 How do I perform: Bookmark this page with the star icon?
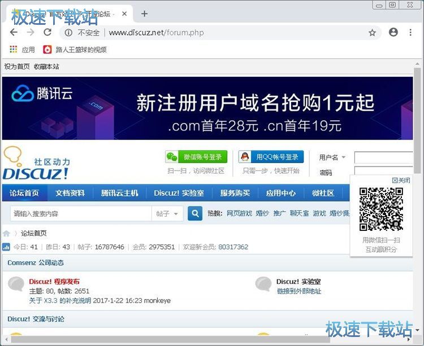click(373, 33)
